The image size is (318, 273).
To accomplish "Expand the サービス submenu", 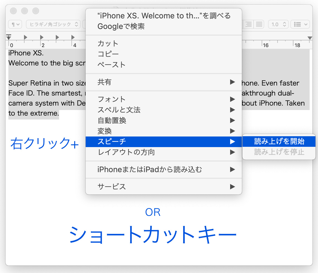I will click(x=164, y=187).
